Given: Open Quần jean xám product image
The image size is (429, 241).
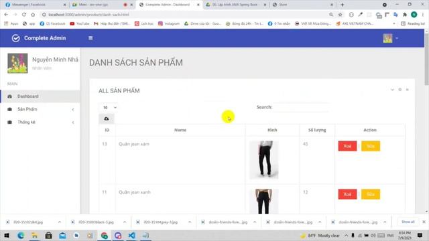Looking at the screenshot, I should (x=264, y=160).
